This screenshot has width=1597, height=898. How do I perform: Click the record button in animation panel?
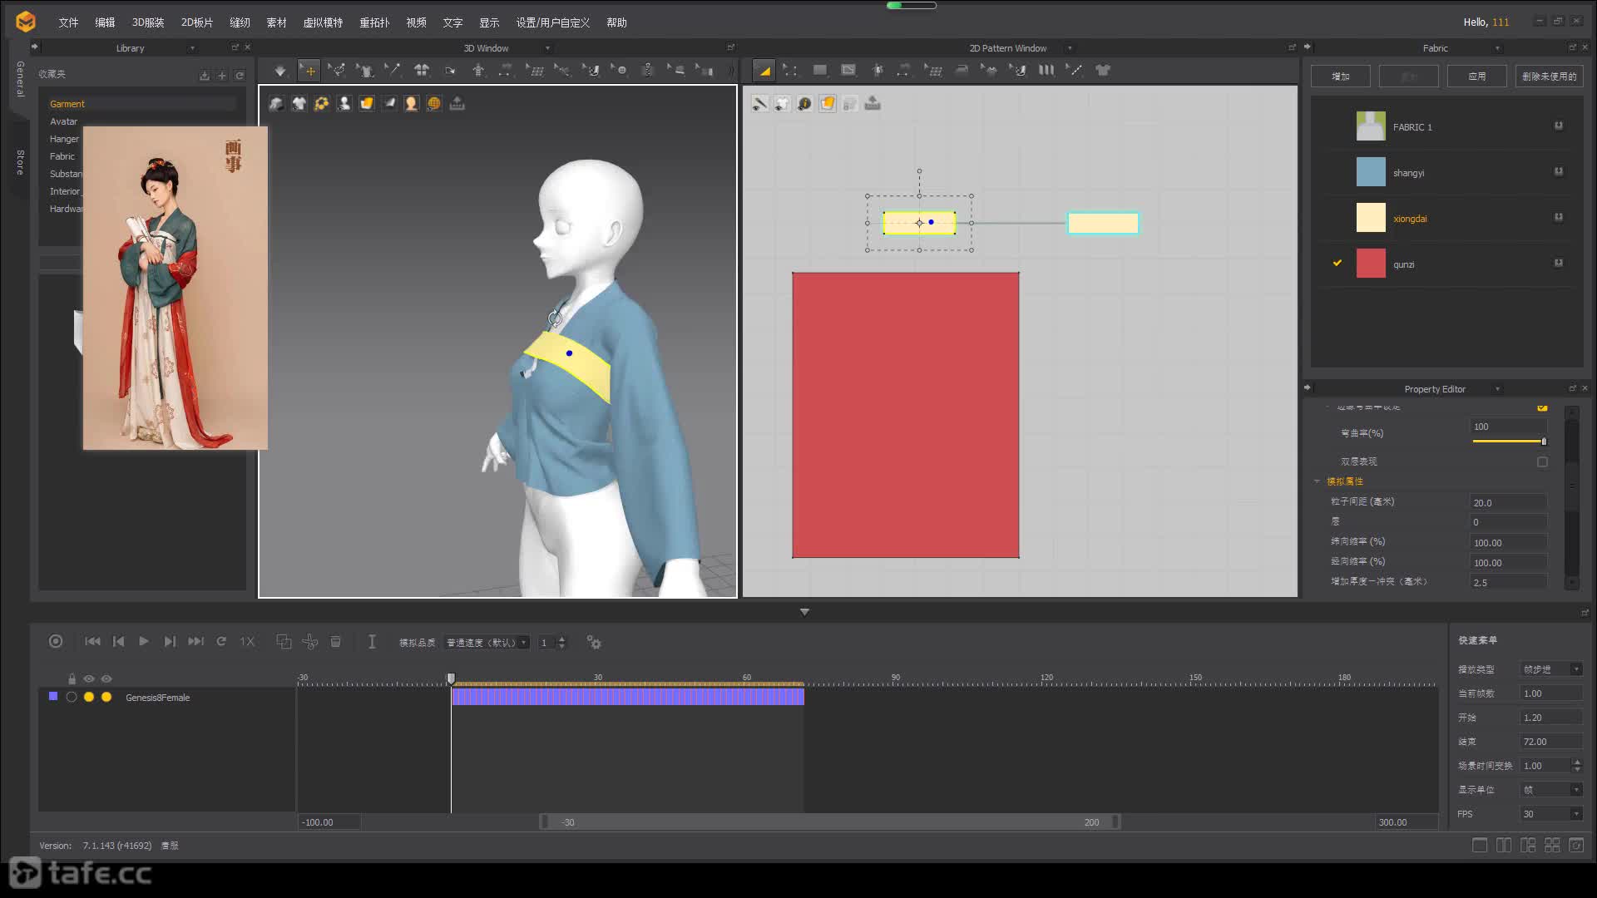tap(56, 641)
